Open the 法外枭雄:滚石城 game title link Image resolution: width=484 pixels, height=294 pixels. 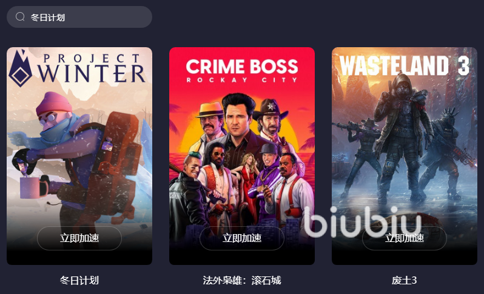[x=242, y=281]
